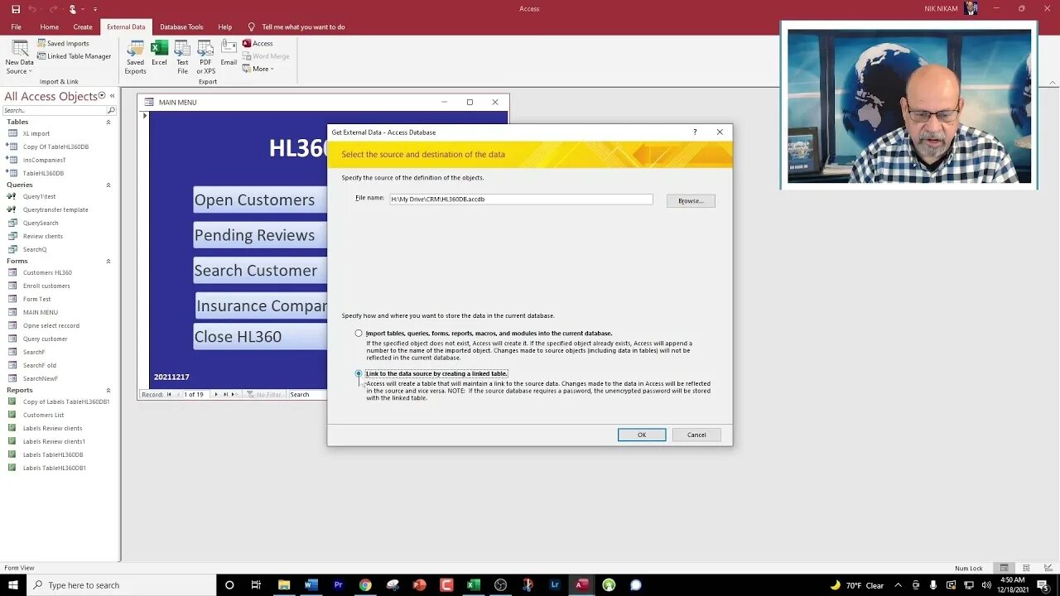The width and height of the screenshot is (1060, 596).
Task: Open Google Chrome from the taskbar
Action: [365, 585]
